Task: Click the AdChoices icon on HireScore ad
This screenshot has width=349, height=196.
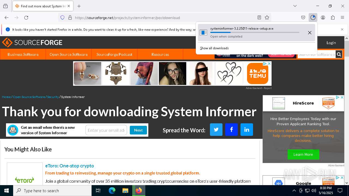Action: 338,97
